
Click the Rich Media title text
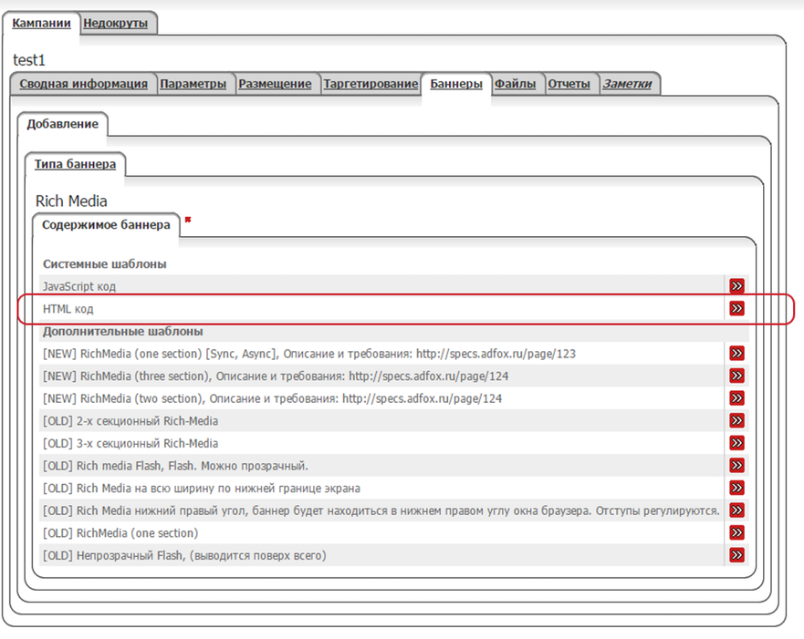click(71, 201)
